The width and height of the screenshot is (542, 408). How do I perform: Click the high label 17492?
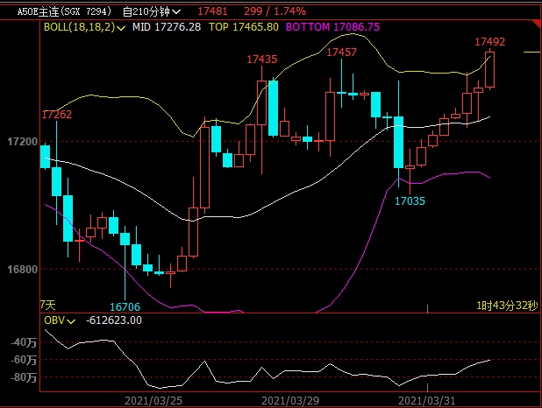click(489, 42)
